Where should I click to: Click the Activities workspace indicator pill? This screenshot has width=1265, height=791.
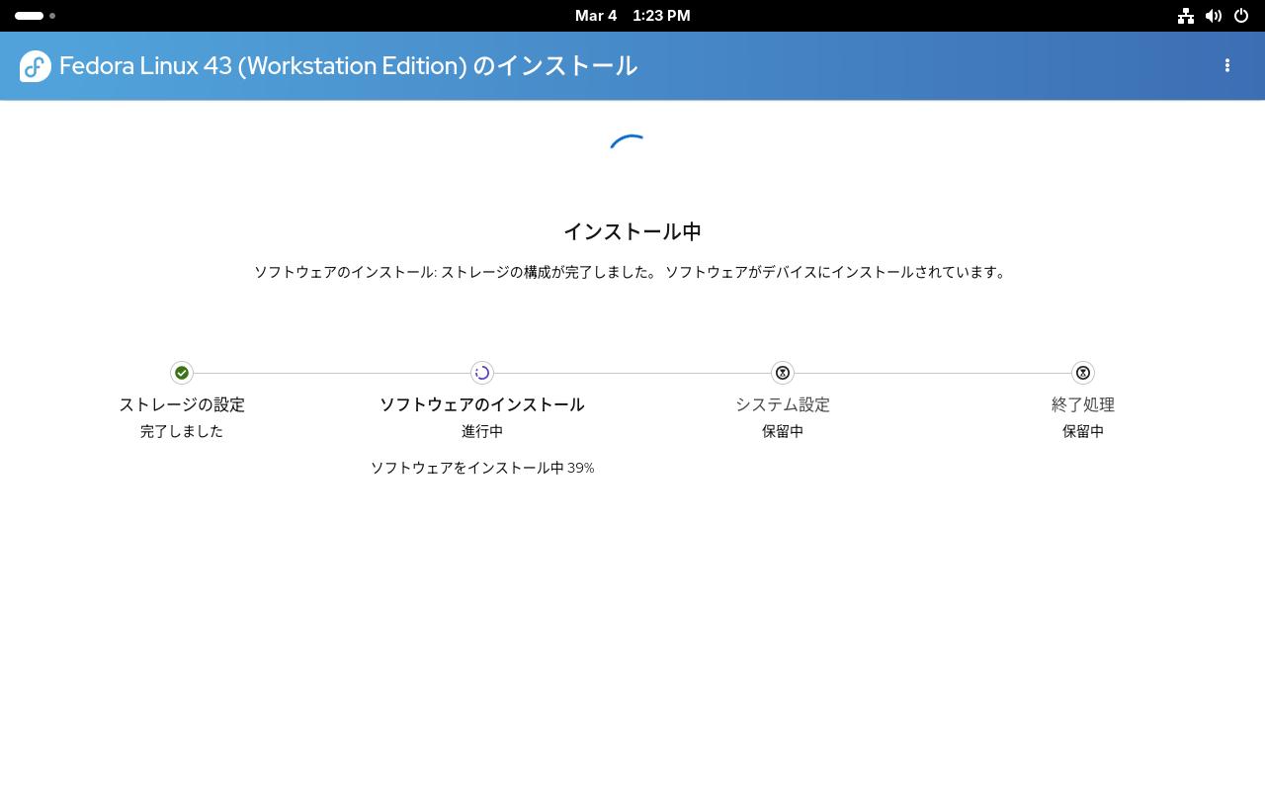(x=30, y=16)
